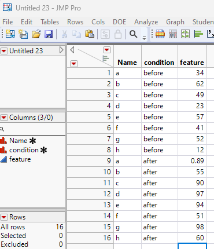Click condition column nominal type icon
Viewport: 214px width, 249px height.
point(3,150)
